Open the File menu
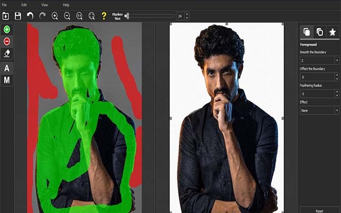The width and height of the screenshot is (341, 213). tap(4, 5)
